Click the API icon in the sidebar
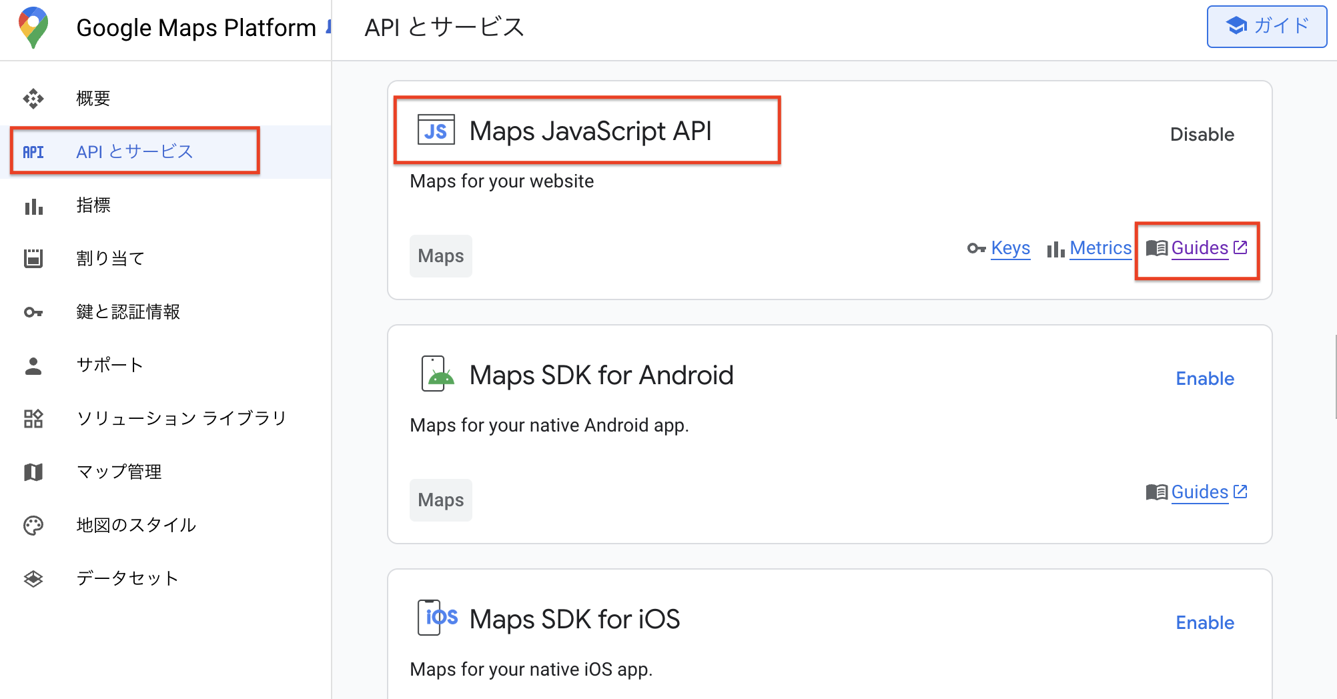1337x699 pixels. pyautogui.click(x=33, y=152)
